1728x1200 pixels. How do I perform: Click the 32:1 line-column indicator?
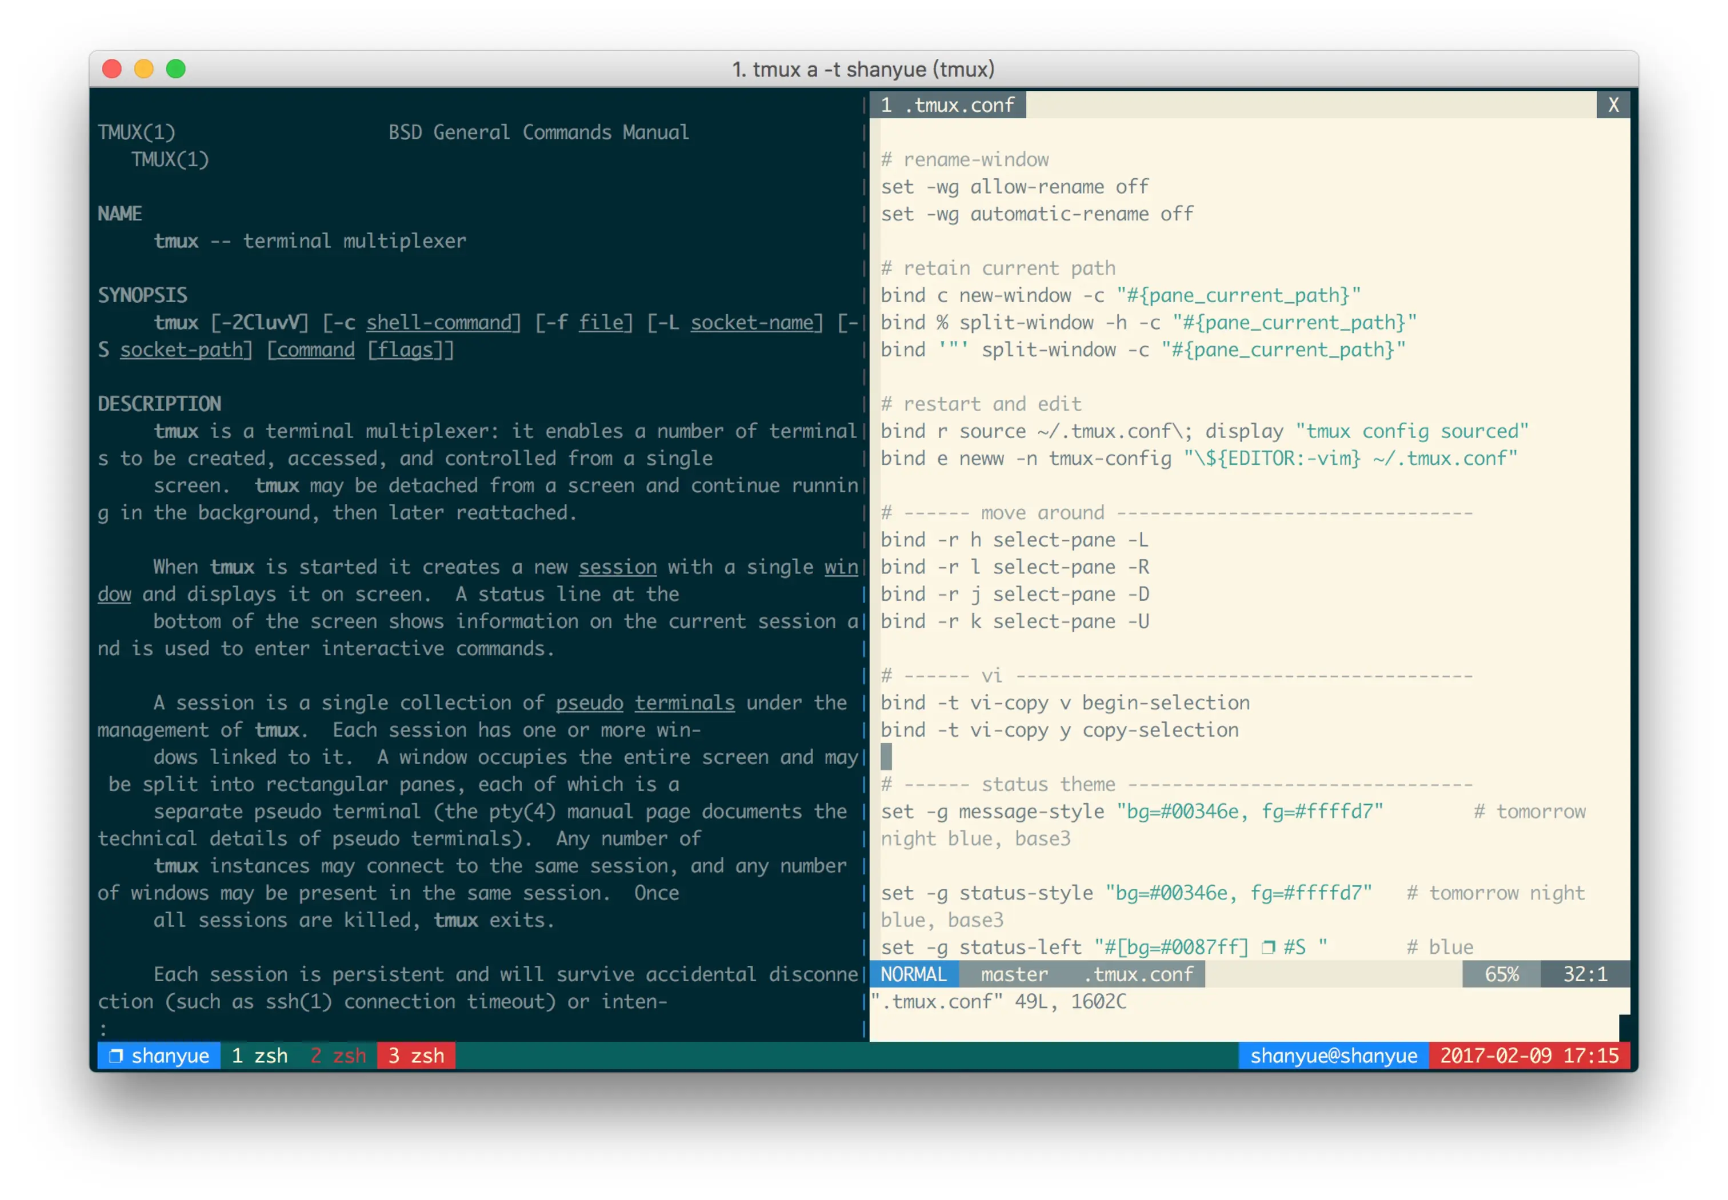coord(1585,974)
